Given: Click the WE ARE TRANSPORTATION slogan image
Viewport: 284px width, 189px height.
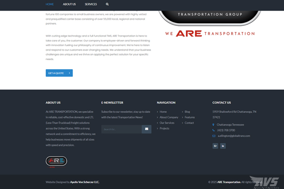Looking at the screenshot, I should pos(210,34).
